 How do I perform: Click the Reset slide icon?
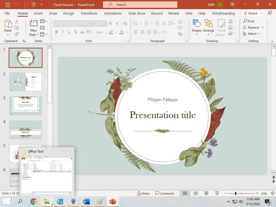[x=42, y=27]
